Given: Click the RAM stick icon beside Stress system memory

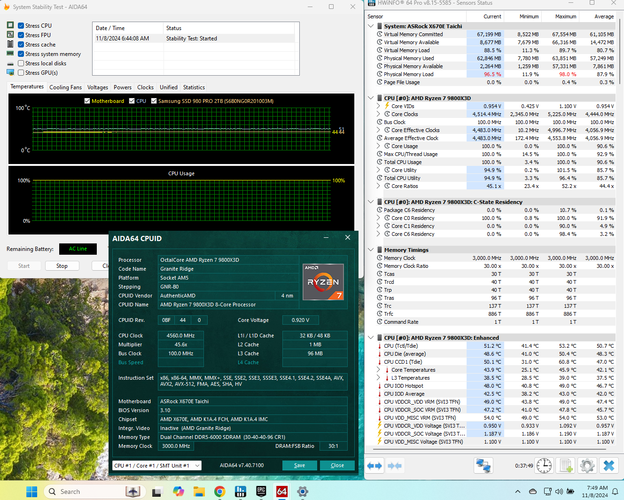Looking at the screenshot, I should point(10,54).
